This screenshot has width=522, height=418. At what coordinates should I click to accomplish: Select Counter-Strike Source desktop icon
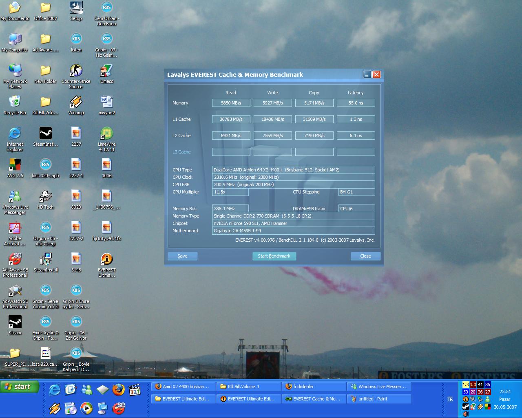point(76,77)
